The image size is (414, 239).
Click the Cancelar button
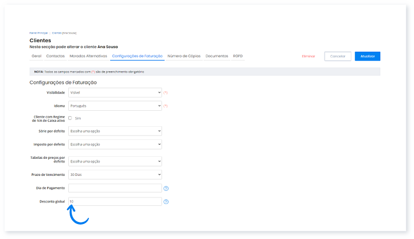coord(337,56)
